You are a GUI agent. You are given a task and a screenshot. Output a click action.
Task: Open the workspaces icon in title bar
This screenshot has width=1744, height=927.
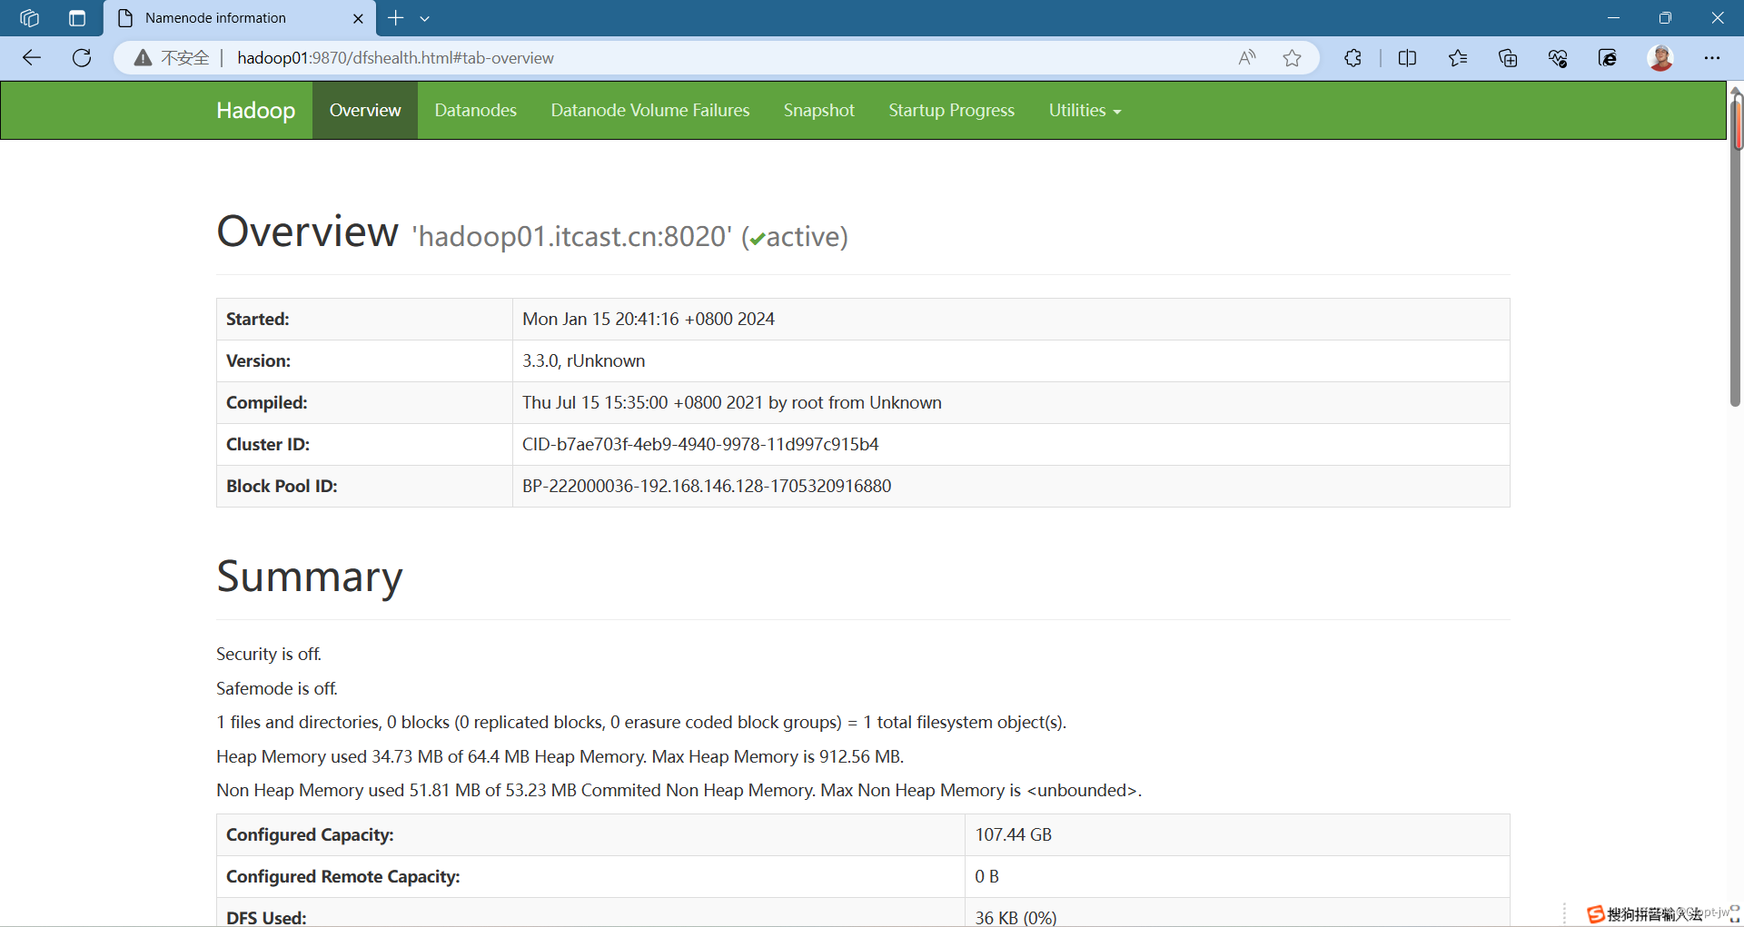[x=29, y=18]
